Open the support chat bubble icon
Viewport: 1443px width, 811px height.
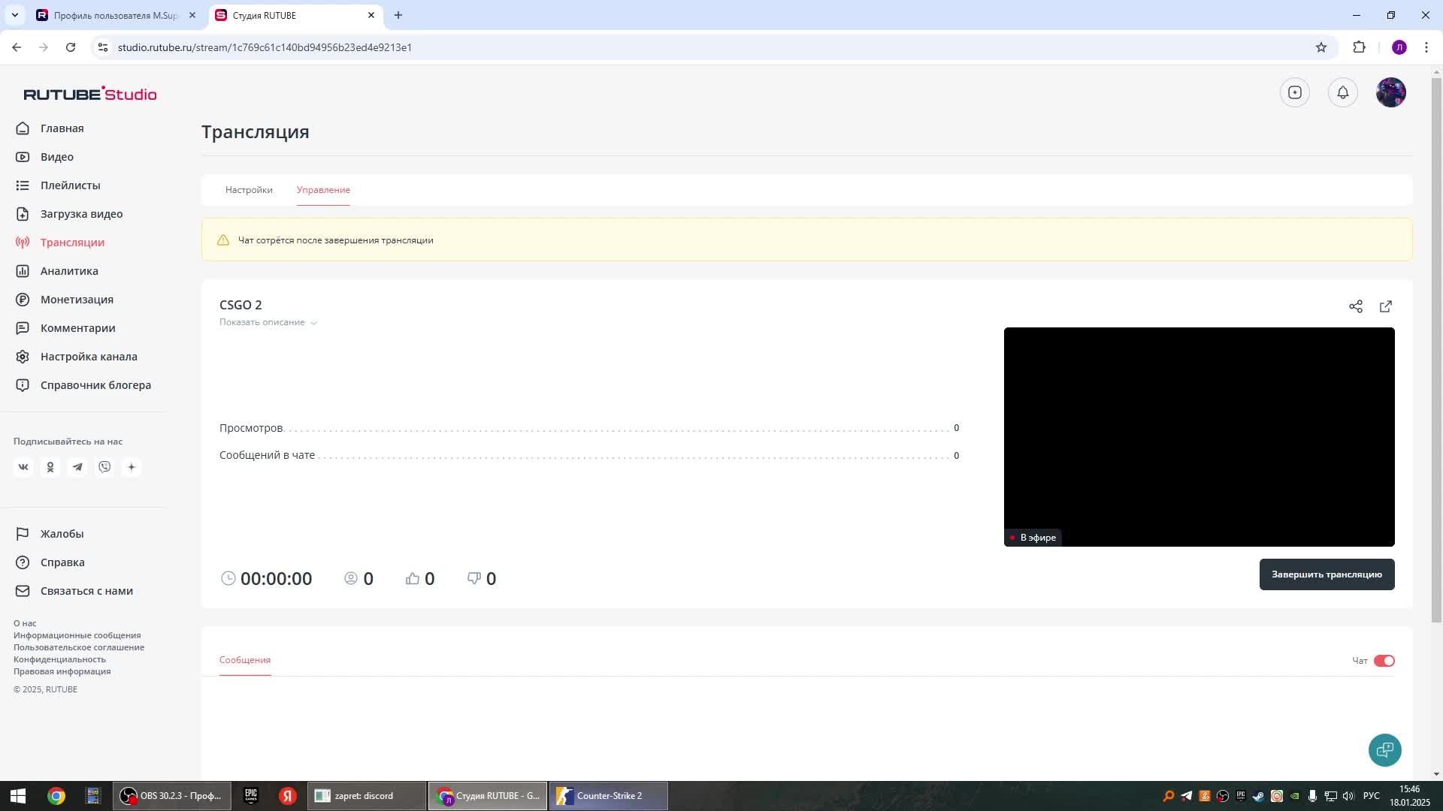pyautogui.click(x=1384, y=749)
